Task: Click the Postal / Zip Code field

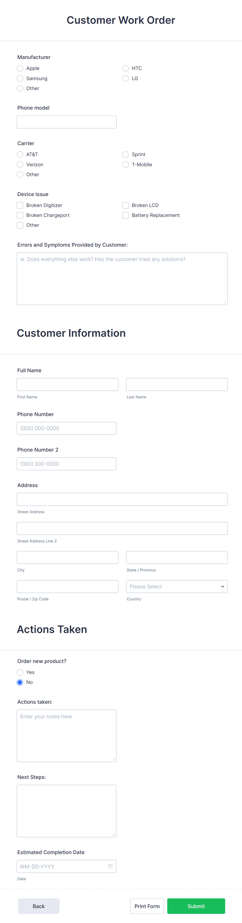Action: click(x=67, y=586)
